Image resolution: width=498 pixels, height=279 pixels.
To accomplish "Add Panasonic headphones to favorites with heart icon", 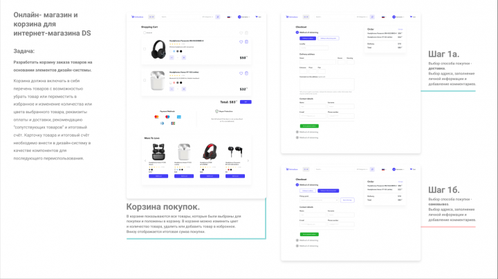I will 241,42.
